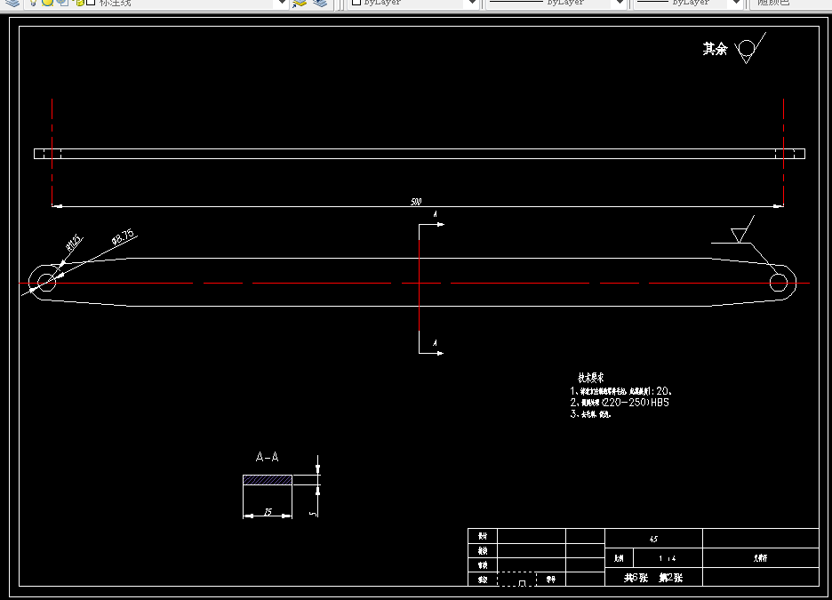Select the part name cell in title block
The image size is (832, 600).
tap(760, 558)
